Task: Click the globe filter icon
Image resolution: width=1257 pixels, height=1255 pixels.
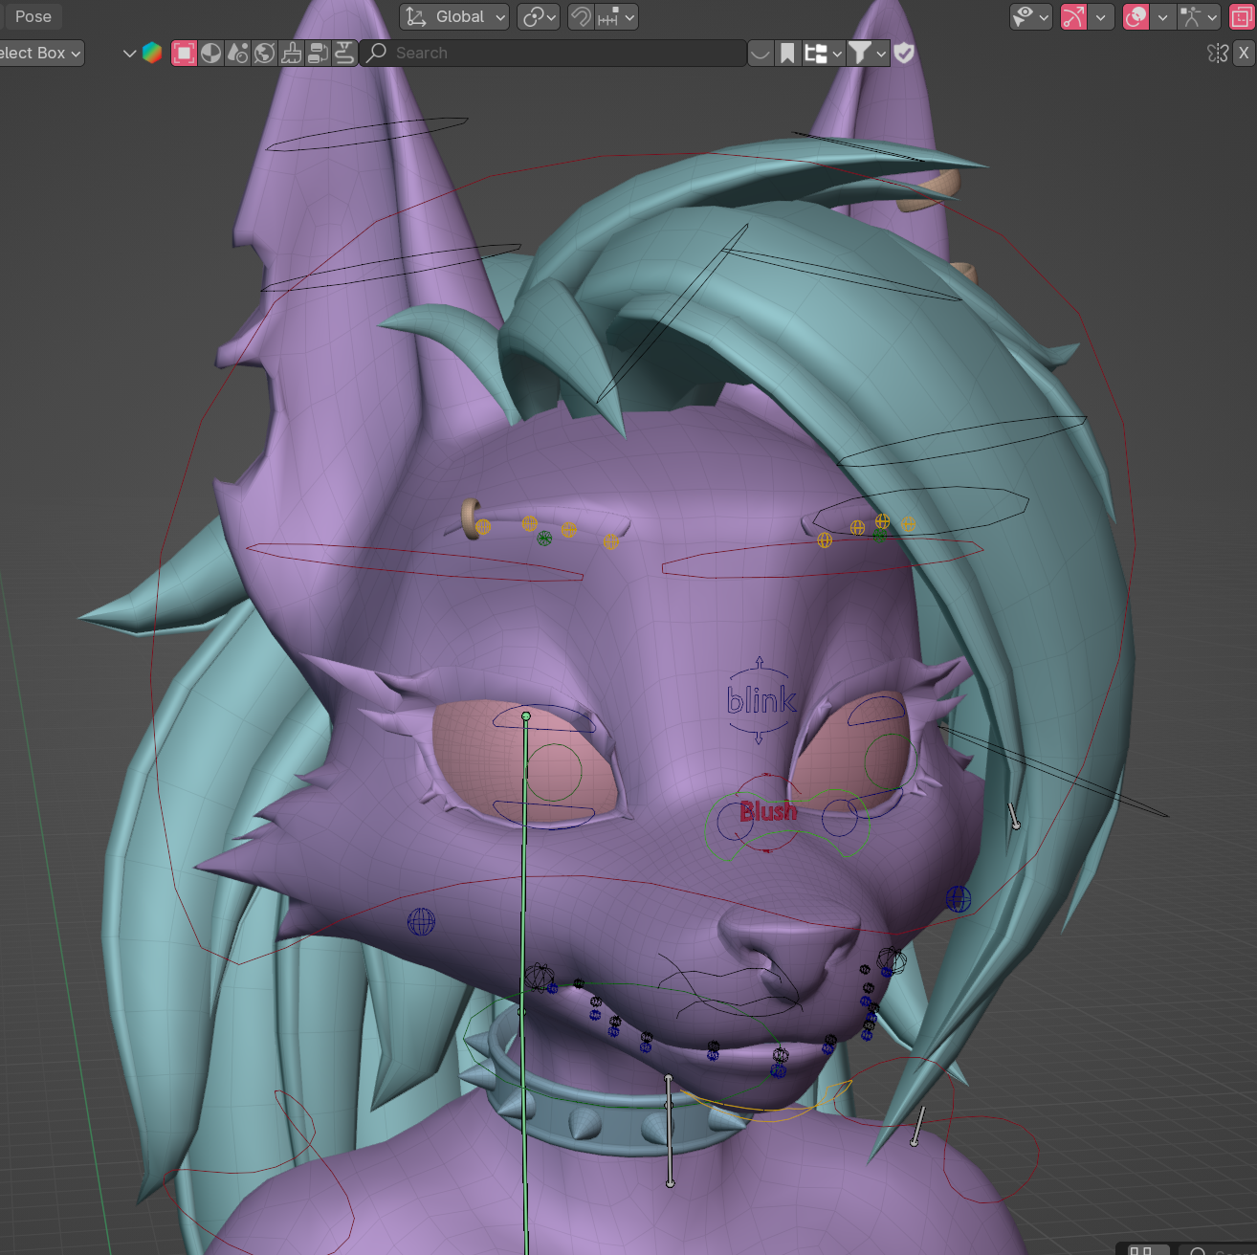Action: (265, 54)
